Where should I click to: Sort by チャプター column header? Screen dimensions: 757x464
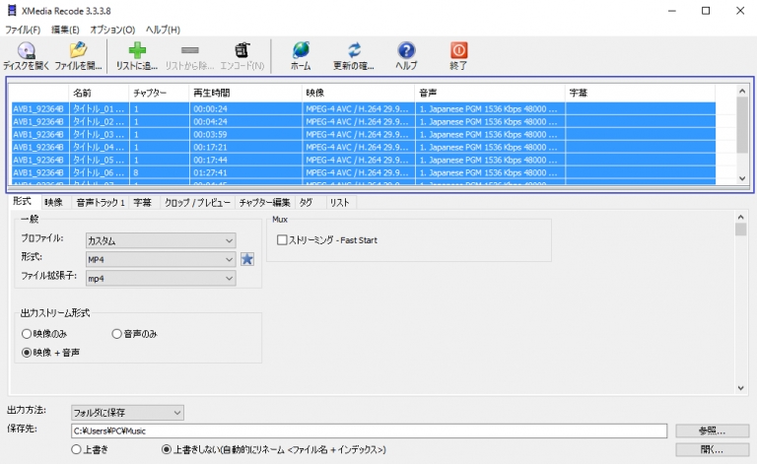pos(159,93)
